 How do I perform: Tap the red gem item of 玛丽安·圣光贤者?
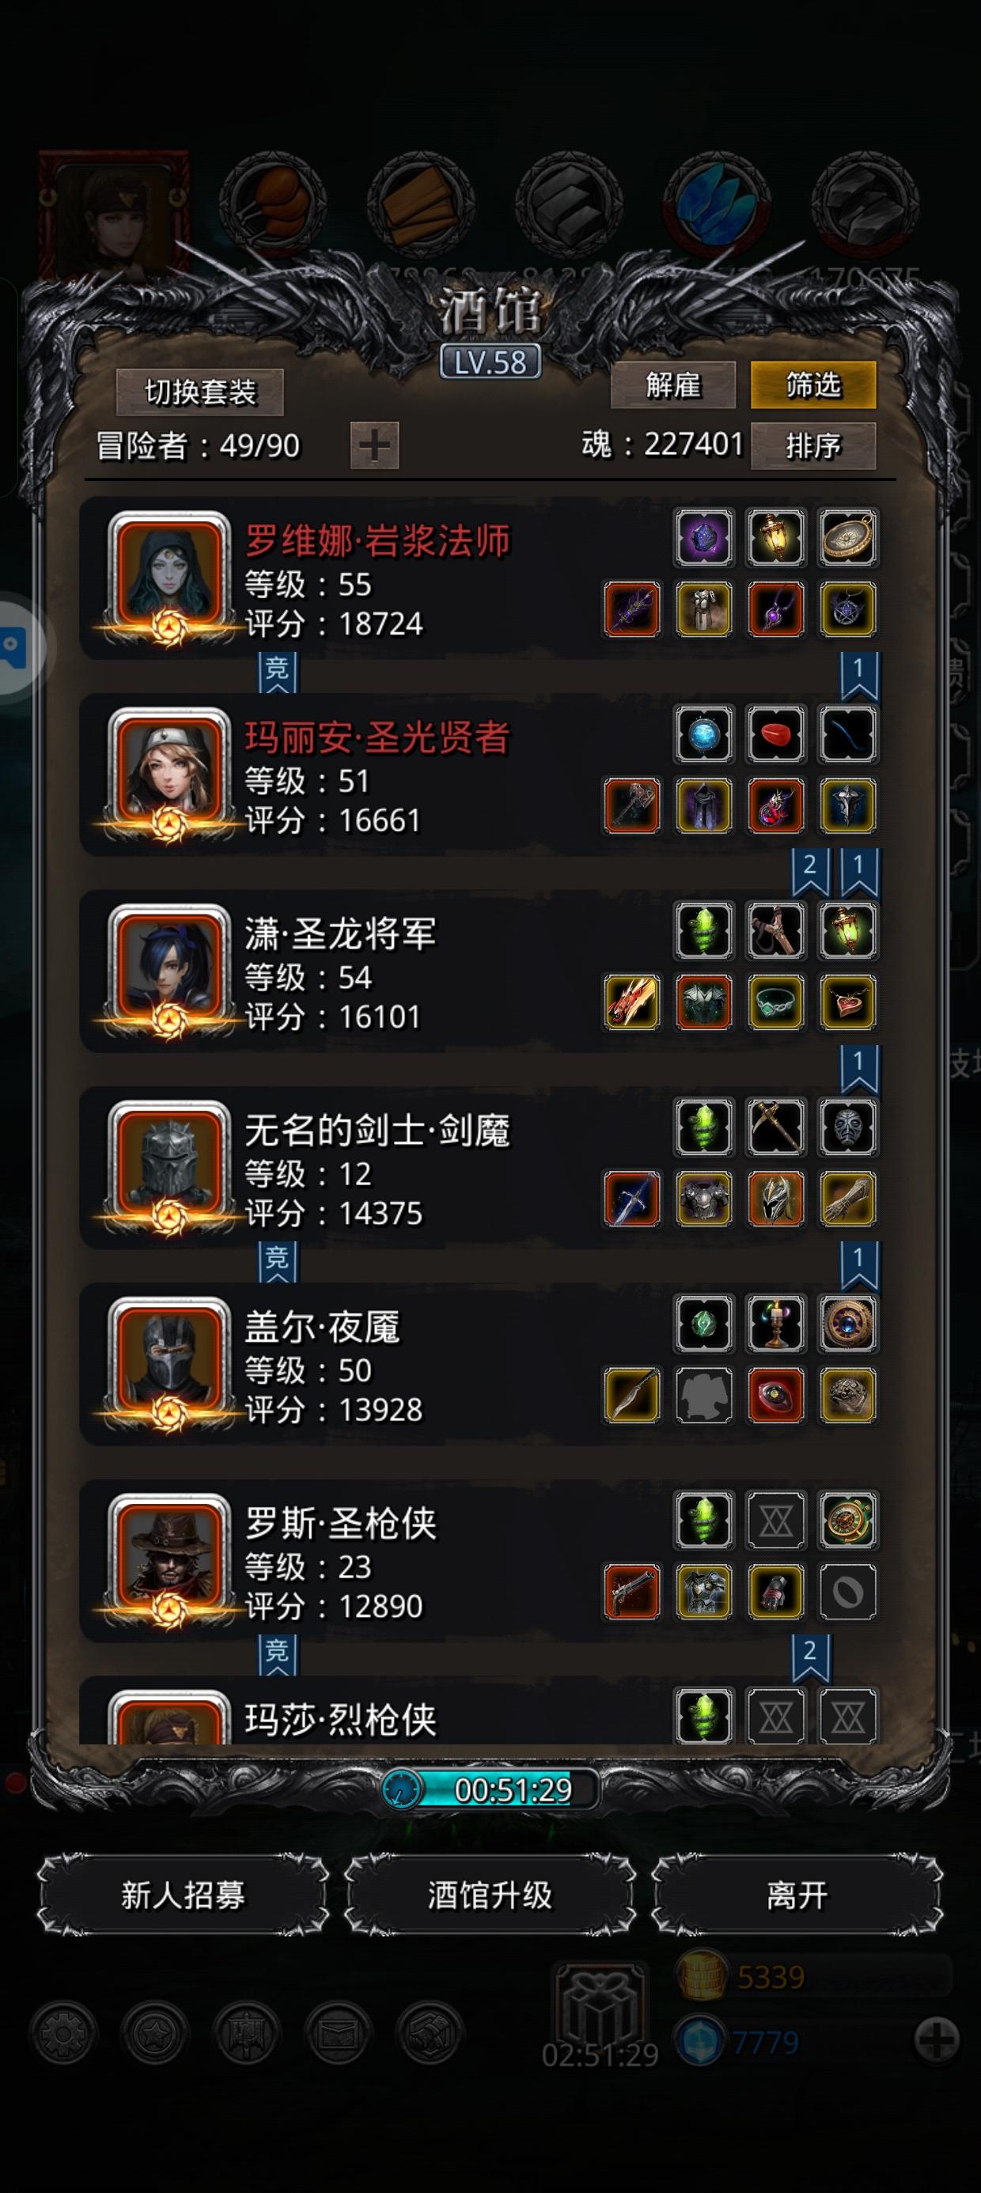pyautogui.click(x=776, y=734)
